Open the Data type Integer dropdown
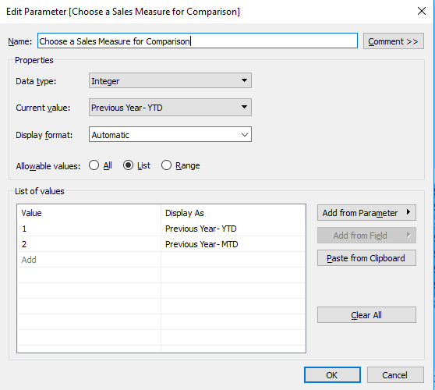Image resolution: width=435 pixels, height=390 pixels. (170, 80)
